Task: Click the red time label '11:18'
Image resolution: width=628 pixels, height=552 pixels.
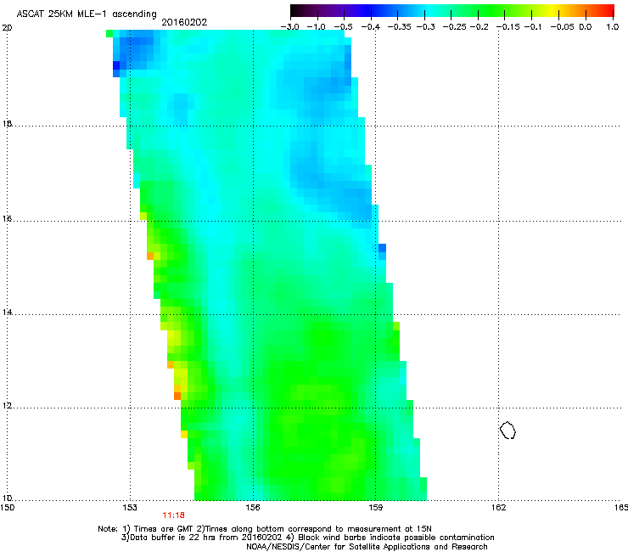Action: click(173, 515)
